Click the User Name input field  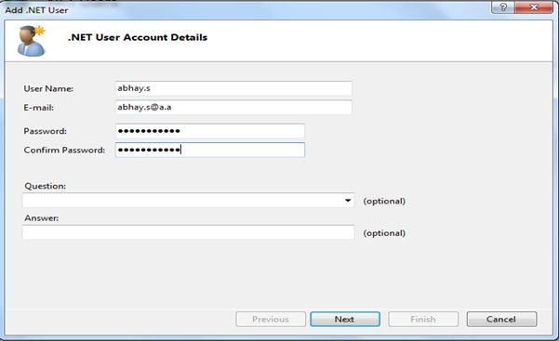pos(233,88)
